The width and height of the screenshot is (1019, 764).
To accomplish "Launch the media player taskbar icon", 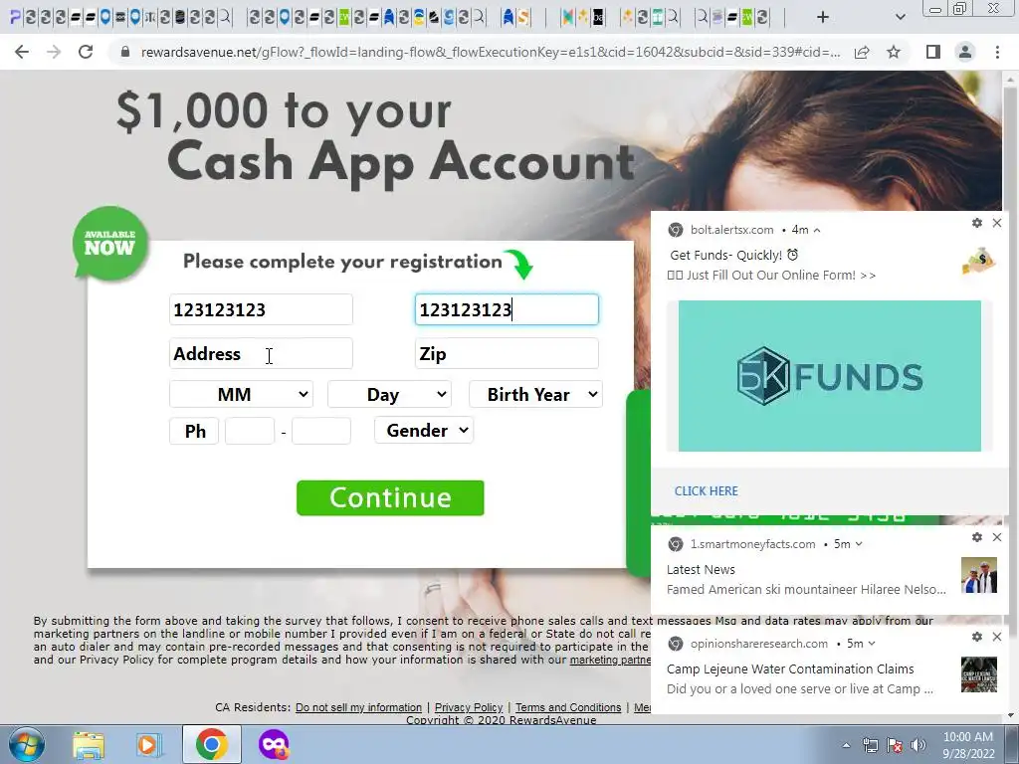I will click(149, 745).
